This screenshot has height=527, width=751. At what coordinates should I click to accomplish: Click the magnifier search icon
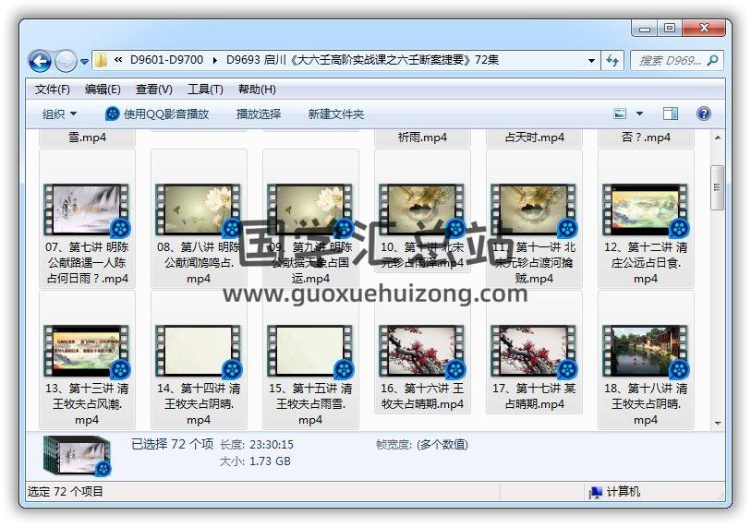[x=713, y=60]
